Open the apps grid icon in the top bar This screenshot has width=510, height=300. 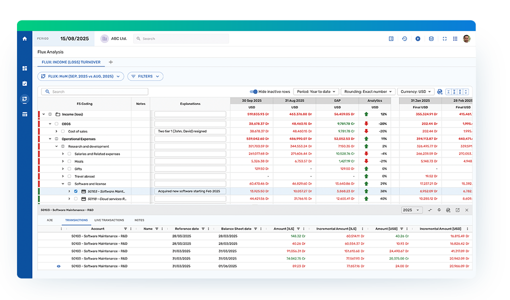coord(455,38)
